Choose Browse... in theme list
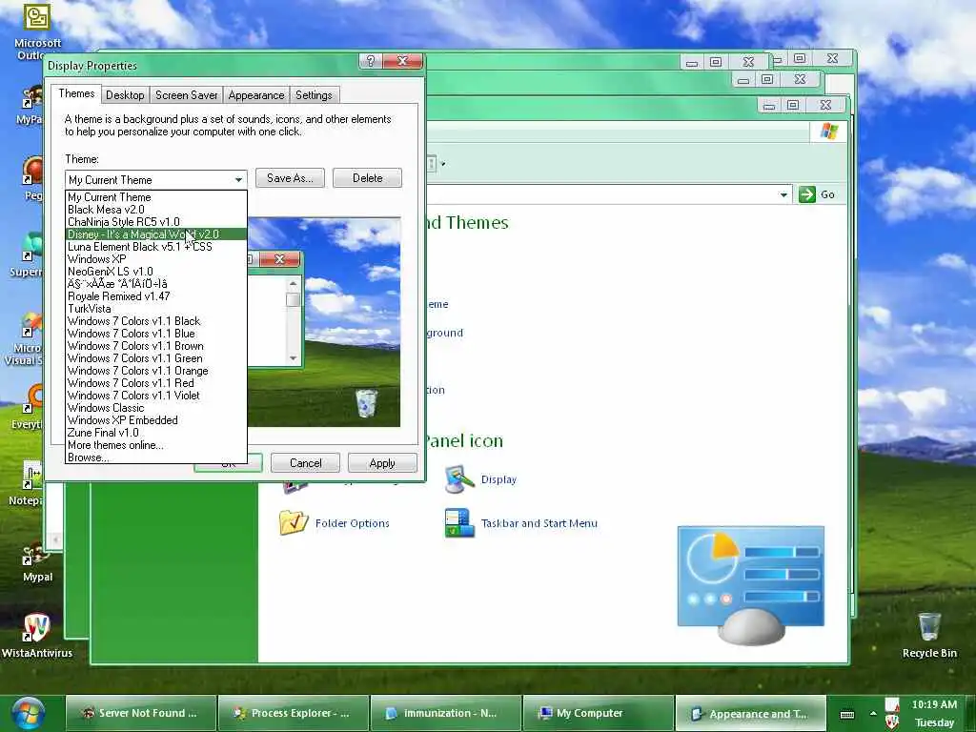 (155, 457)
